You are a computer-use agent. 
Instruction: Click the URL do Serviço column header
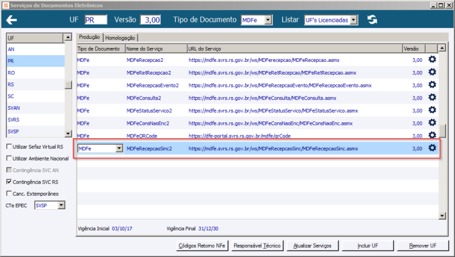click(x=295, y=48)
